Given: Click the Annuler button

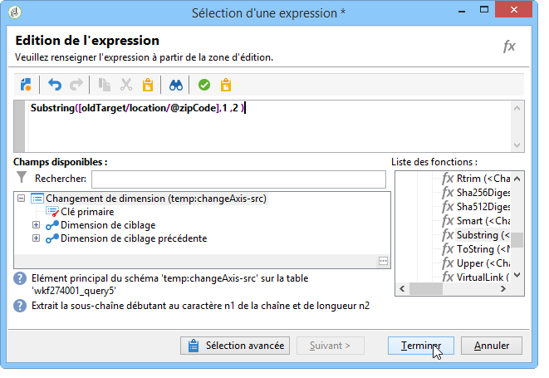Looking at the screenshot, I should coord(492,346).
